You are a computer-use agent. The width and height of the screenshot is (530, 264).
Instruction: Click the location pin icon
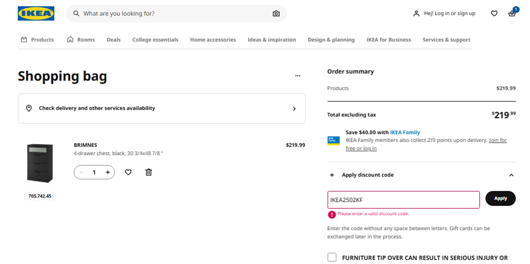(29, 108)
